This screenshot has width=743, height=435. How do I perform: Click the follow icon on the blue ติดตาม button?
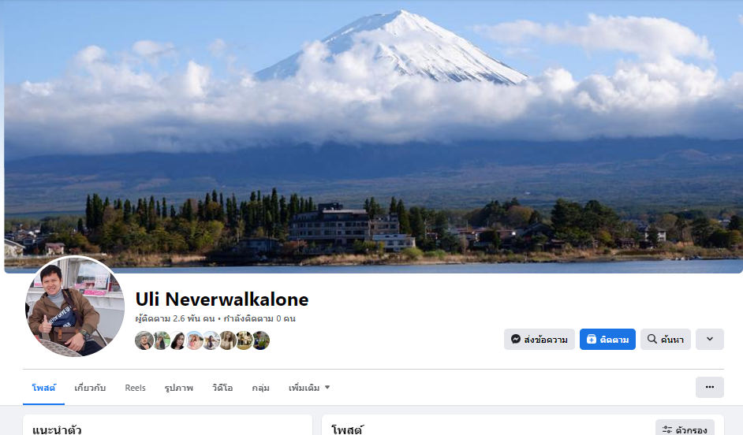(x=592, y=340)
